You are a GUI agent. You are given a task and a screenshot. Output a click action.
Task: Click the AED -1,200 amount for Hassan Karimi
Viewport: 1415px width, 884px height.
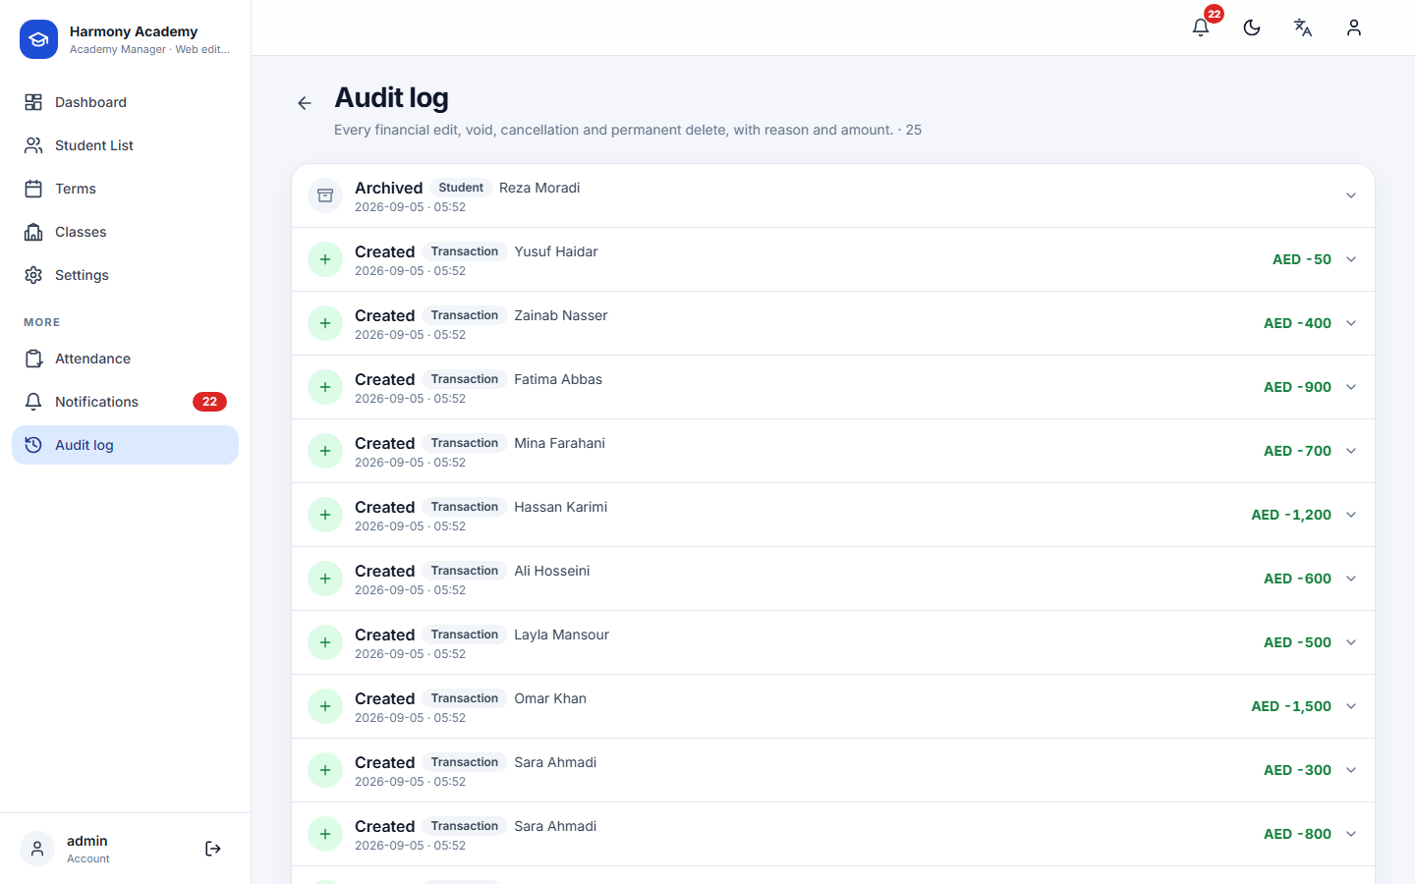pos(1291,515)
